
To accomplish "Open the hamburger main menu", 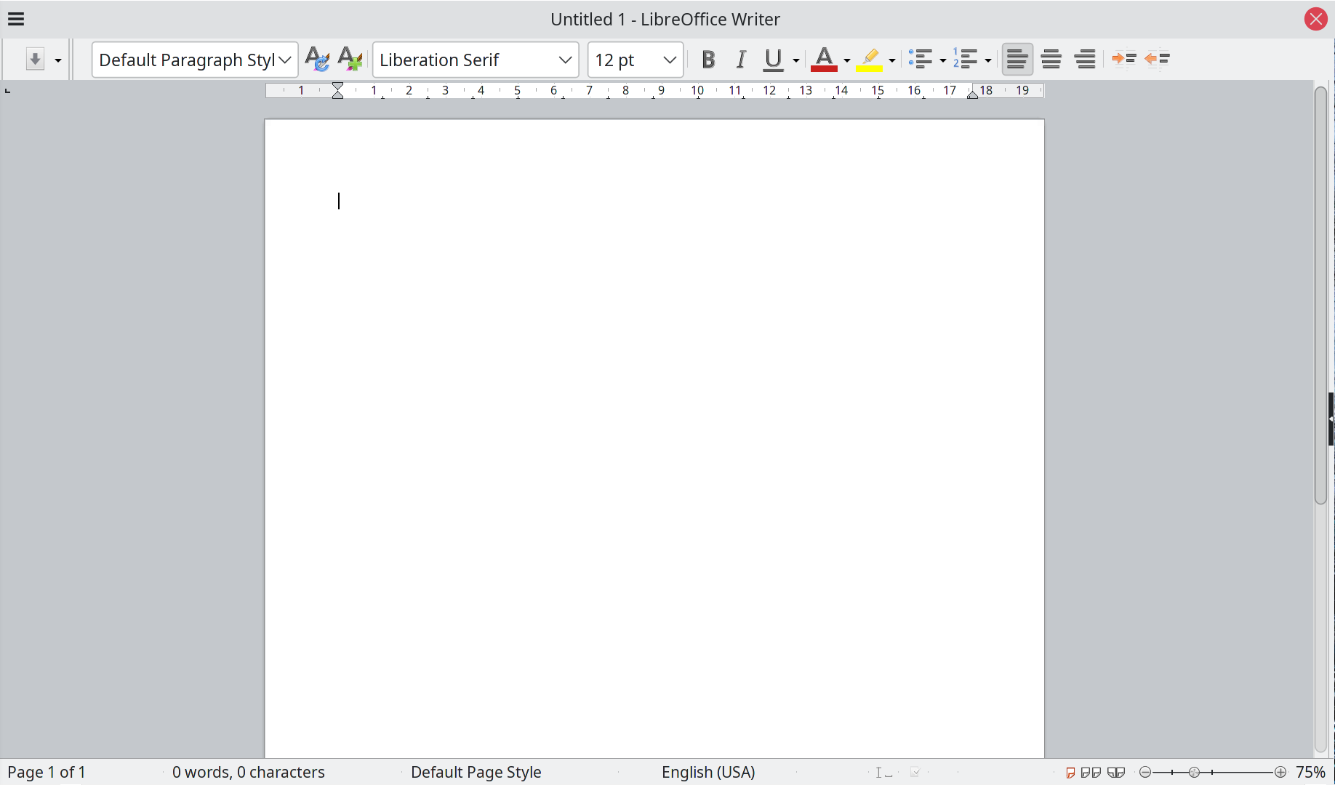I will [16, 20].
